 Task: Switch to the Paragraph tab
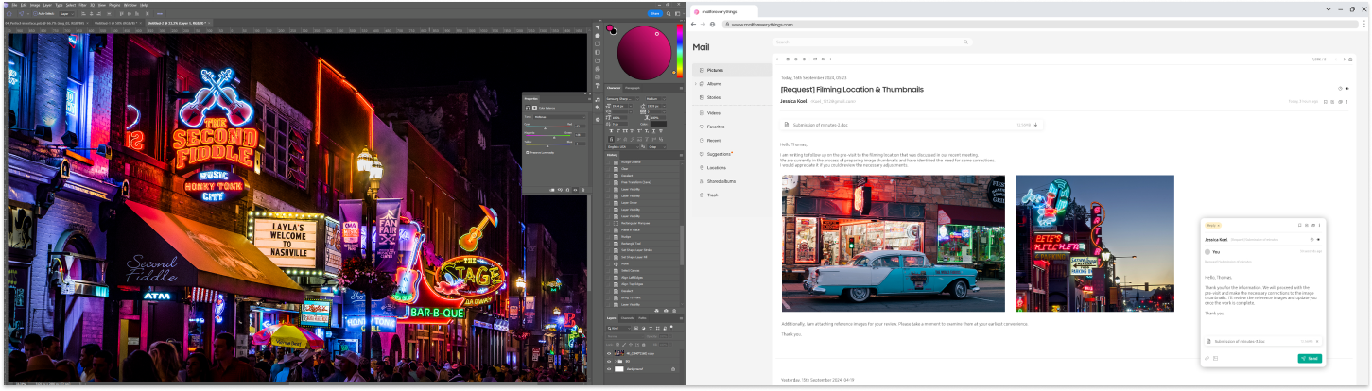pyautogui.click(x=633, y=88)
